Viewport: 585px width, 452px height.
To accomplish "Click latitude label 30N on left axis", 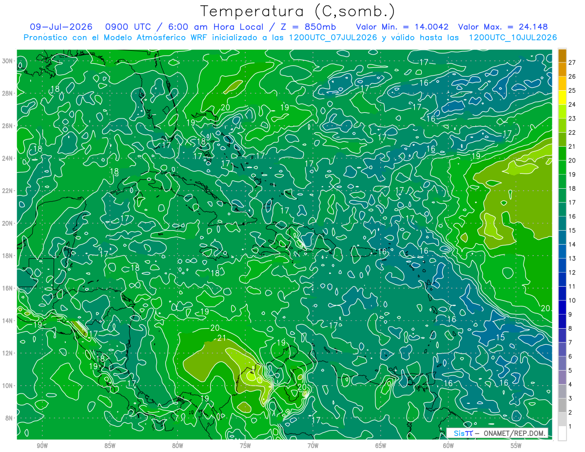I will pos(7,61).
